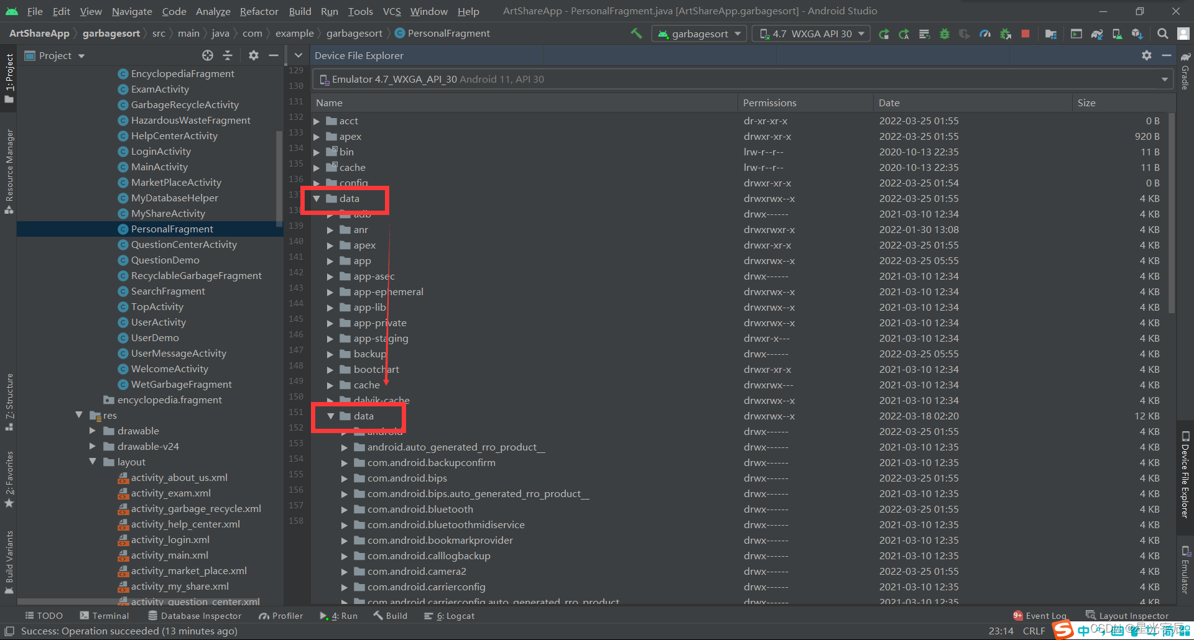Open the Event Log
1194x640 pixels.
coord(1040,616)
